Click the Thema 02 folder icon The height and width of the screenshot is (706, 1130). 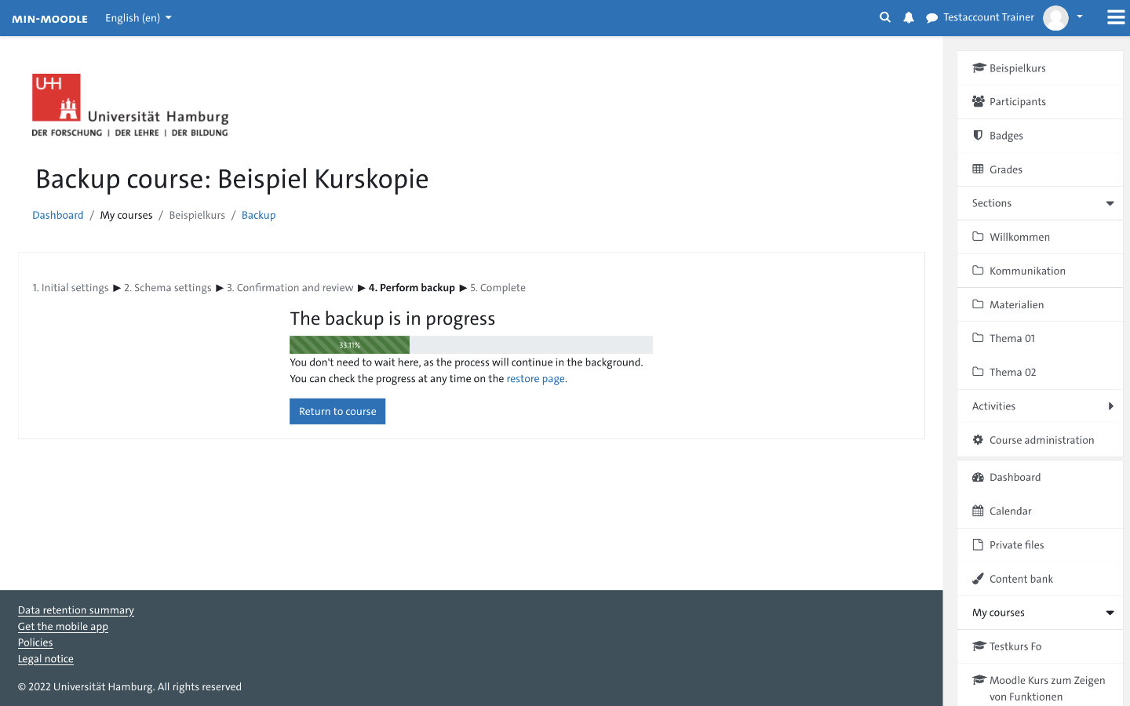point(978,371)
